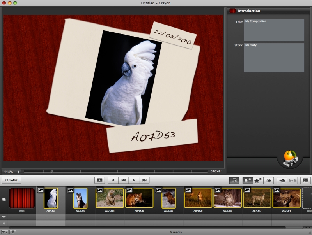Click the window resize grip corner
The width and height of the screenshot is (312, 235).
click(309, 233)
